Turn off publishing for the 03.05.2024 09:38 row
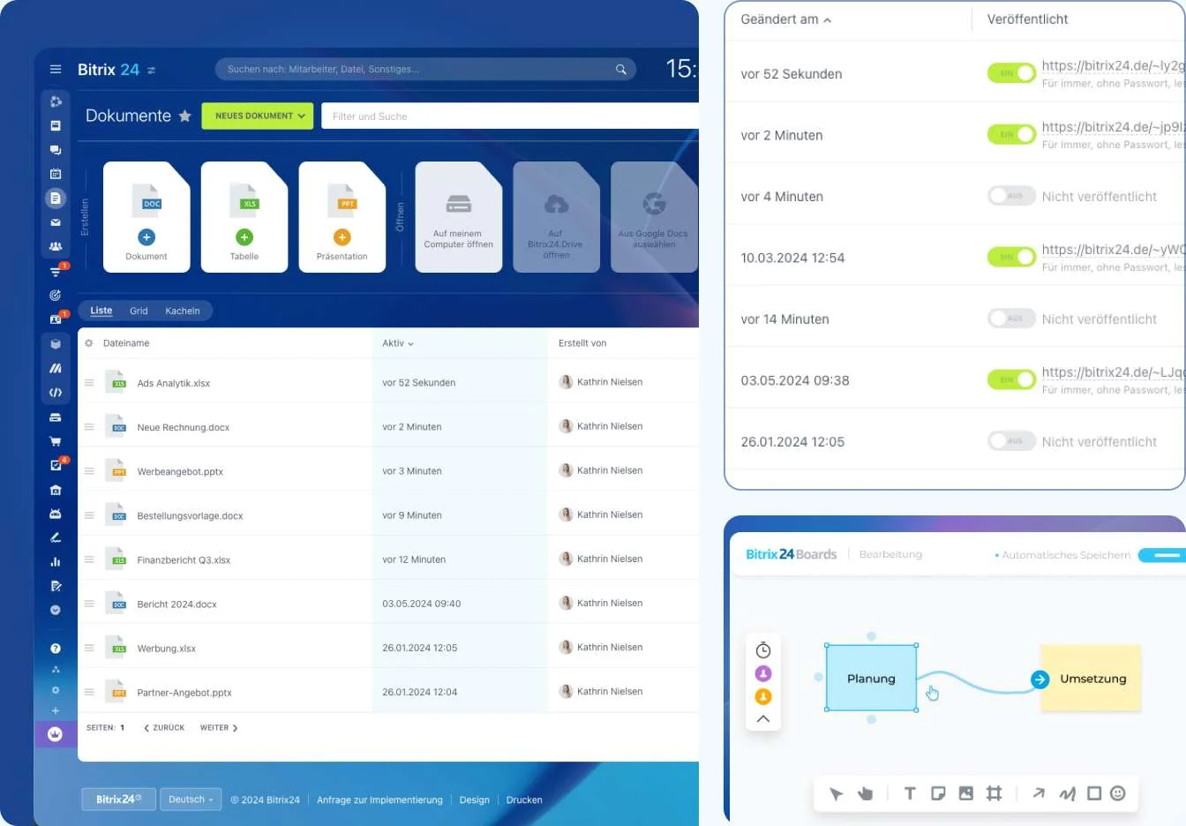This screenshot has height=826, width=1186. point(1011,379)
